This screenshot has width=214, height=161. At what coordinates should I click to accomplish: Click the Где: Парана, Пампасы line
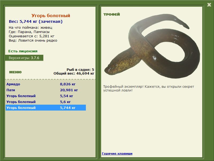[29, 32]
